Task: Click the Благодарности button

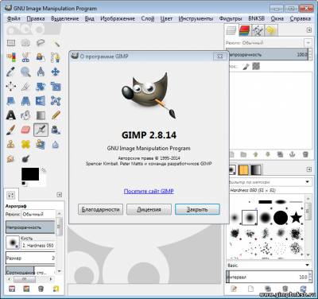Action: (x=100, y=209)
